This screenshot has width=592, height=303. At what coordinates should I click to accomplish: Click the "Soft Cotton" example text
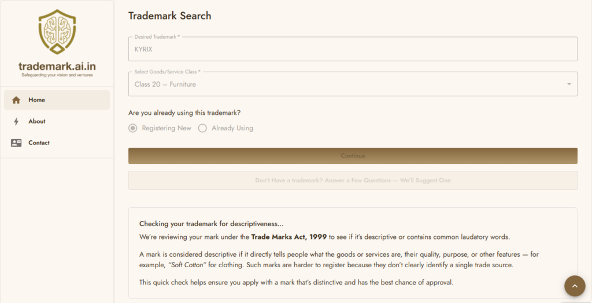pyautogui.click(x=187, y=265)
